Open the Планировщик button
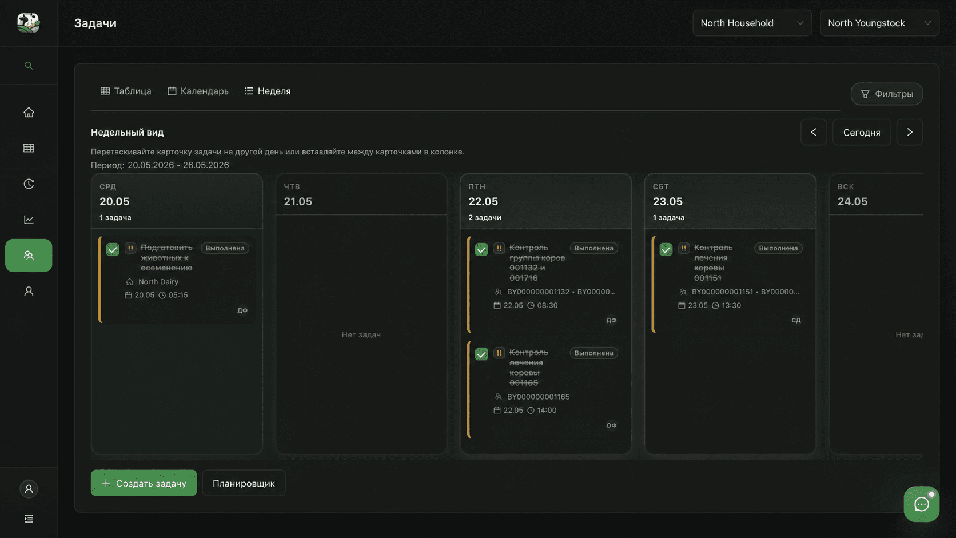The height and width of the screenshot is (538, 956). coord(244,483)
